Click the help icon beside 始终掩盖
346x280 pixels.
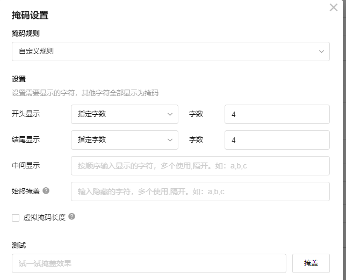coord(46,191)
